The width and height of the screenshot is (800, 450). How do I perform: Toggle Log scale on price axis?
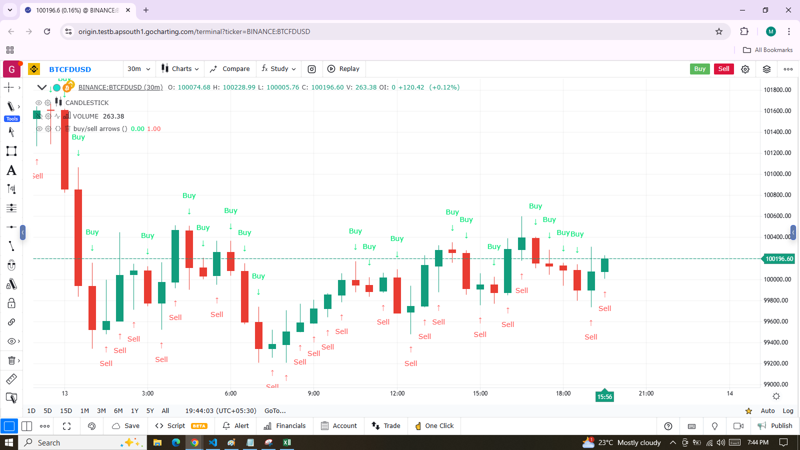[x=787, y=410]
